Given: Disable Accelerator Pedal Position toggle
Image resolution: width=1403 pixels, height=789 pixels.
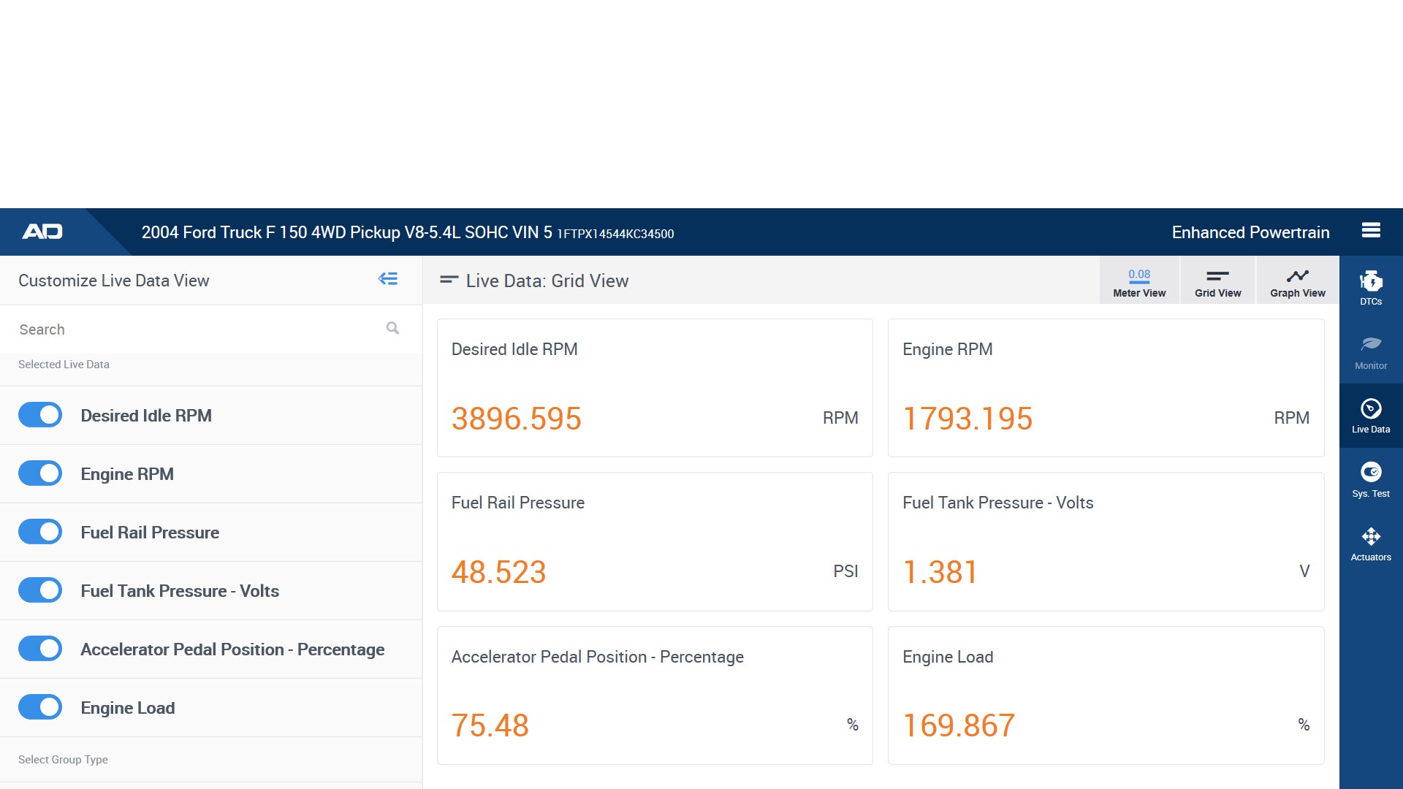Looking at the screenshot, I should point(40,649).
